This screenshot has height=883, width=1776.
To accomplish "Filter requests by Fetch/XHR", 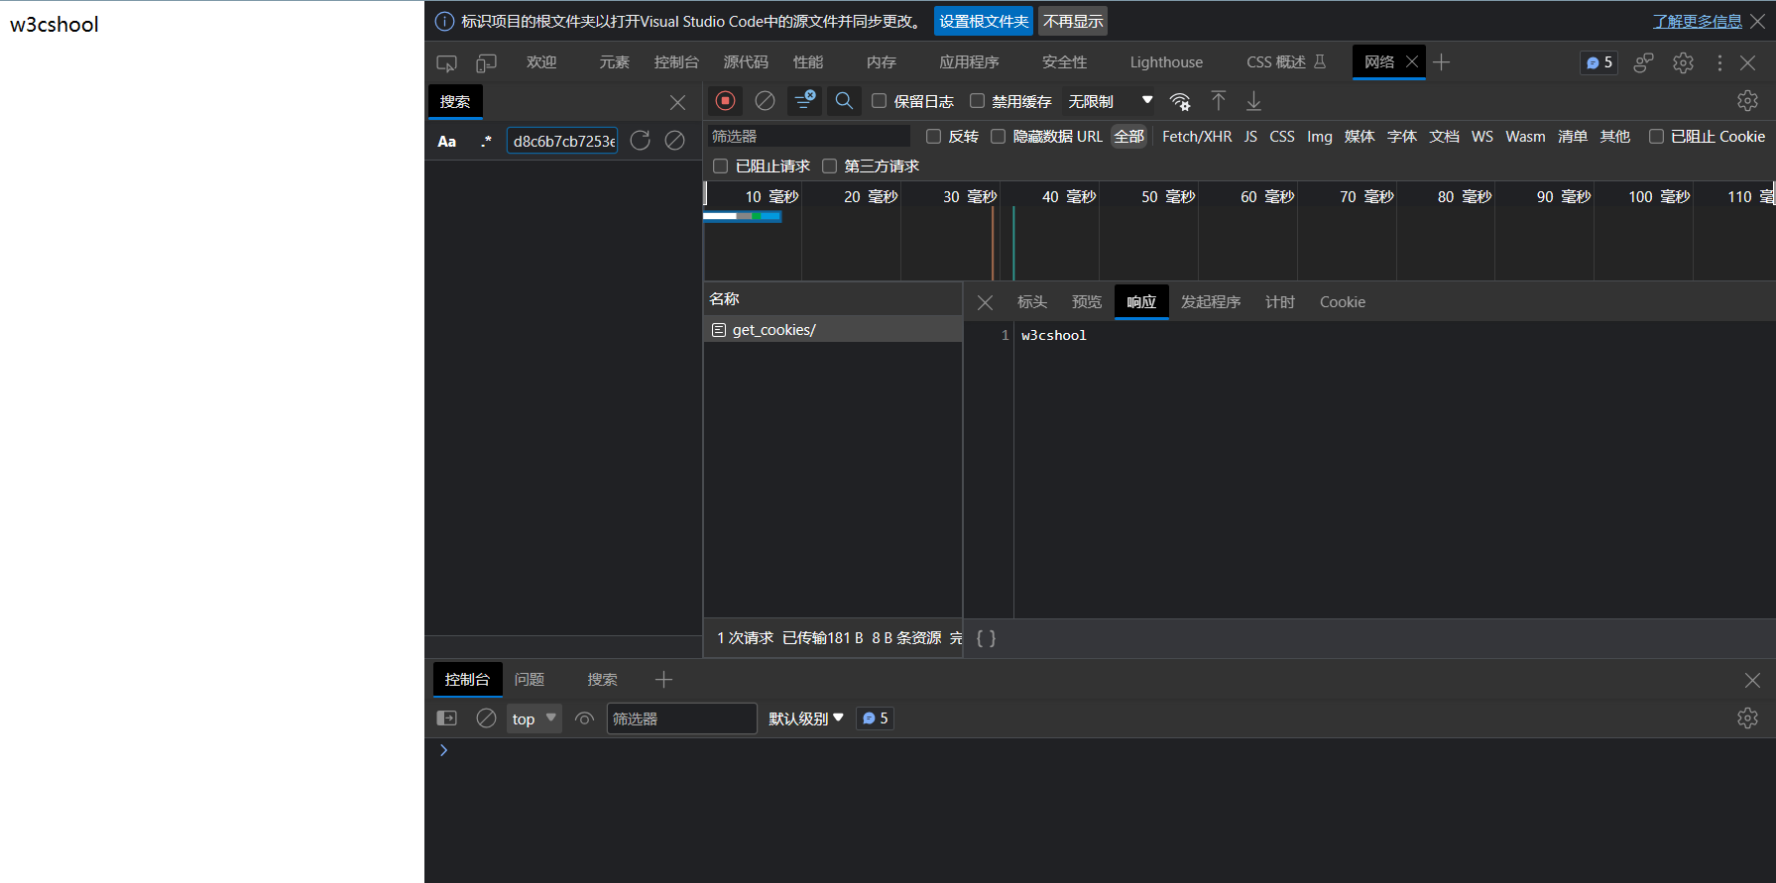I will (1197, 137).
